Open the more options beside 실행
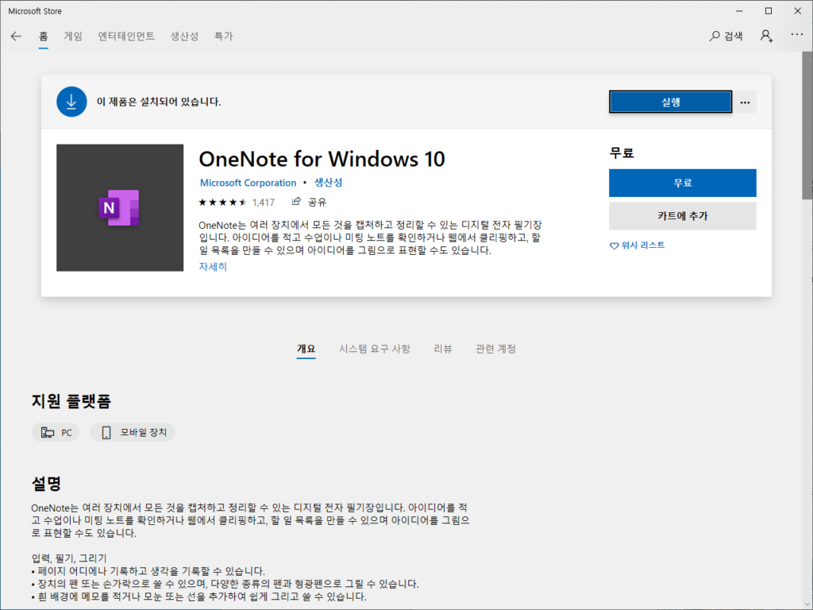813x610 pixels. 745,102
